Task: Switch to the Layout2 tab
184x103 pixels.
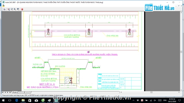Action: 28,92
